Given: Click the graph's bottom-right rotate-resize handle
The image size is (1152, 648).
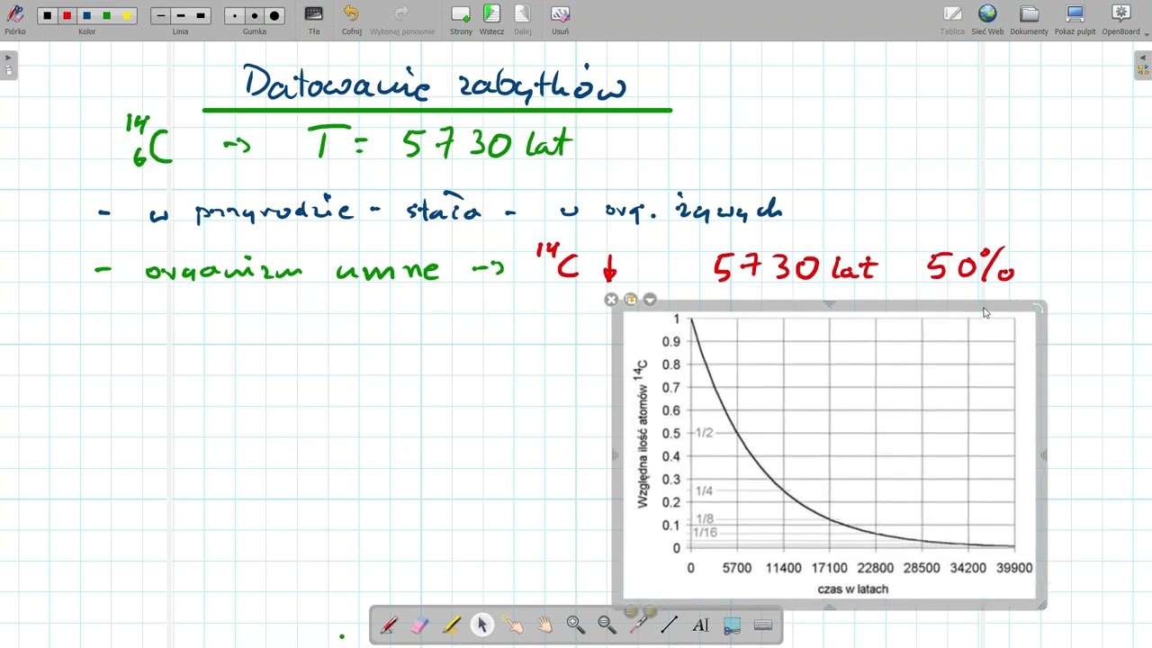Looking at the screenshot, I should tap(1042, 605).
